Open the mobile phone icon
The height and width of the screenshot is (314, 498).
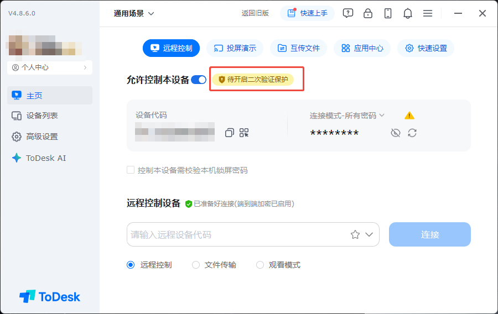[388, 13]
